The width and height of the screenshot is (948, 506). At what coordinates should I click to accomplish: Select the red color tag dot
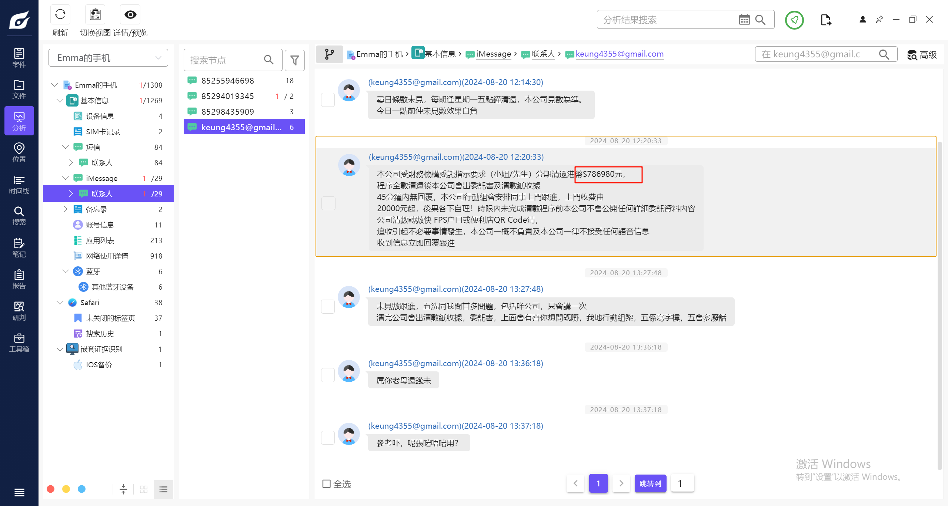click(x=51, y=489)
